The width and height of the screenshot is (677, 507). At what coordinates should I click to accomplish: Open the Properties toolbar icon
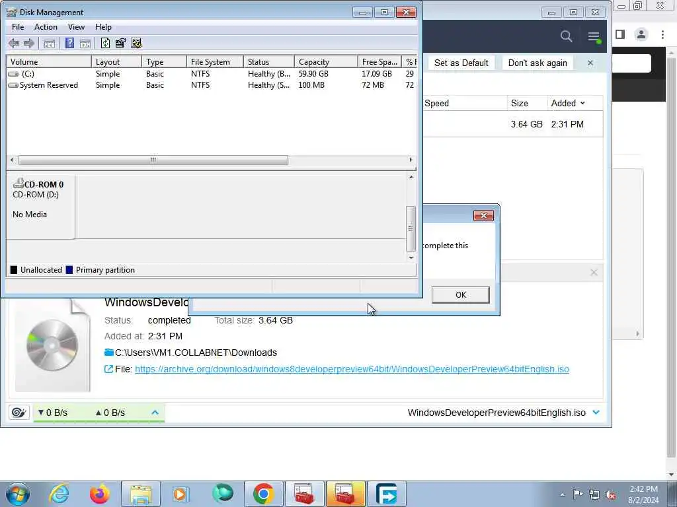coord(120,43)
